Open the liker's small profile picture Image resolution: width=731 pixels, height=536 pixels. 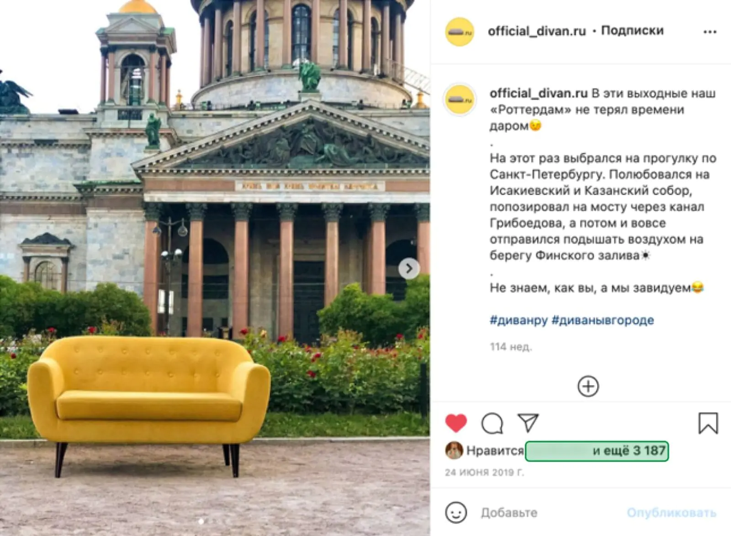click(x=454, y=451)
